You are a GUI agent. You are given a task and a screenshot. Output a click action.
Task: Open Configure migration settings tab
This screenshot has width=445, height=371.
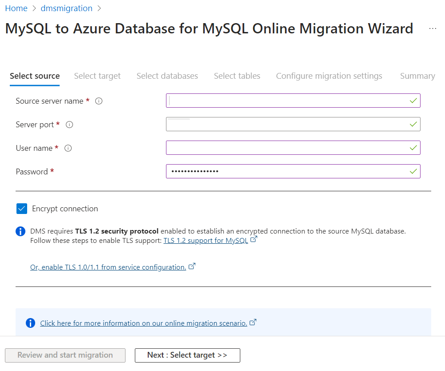tap(329, 76)
